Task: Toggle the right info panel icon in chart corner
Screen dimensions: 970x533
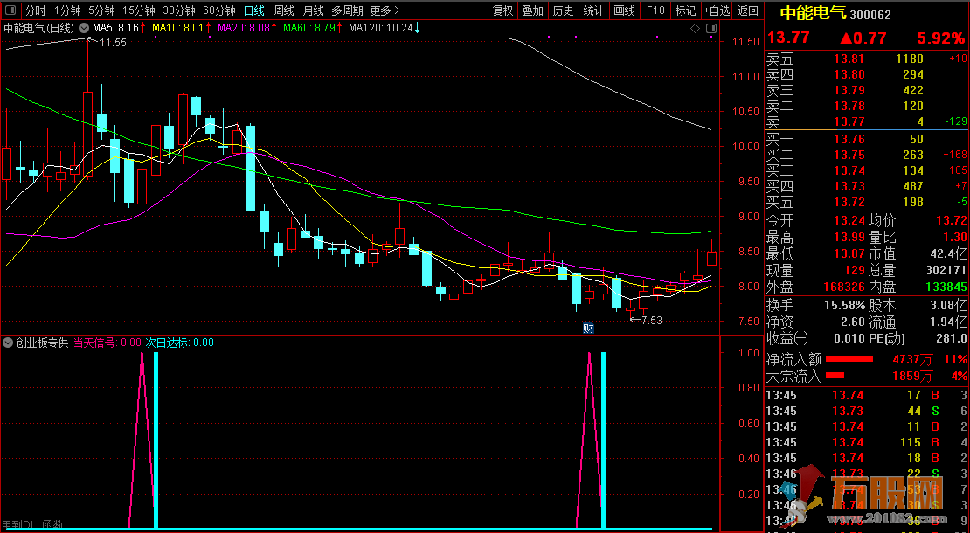Action: 711,29
